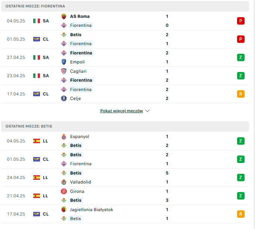The image size is (255, 229).
Task: Click the AS Roma team crest
Action: [64, 16]
